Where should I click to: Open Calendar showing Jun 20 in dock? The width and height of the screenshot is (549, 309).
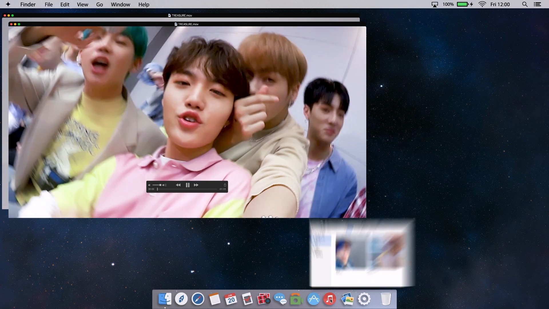[x=231, y=299]
